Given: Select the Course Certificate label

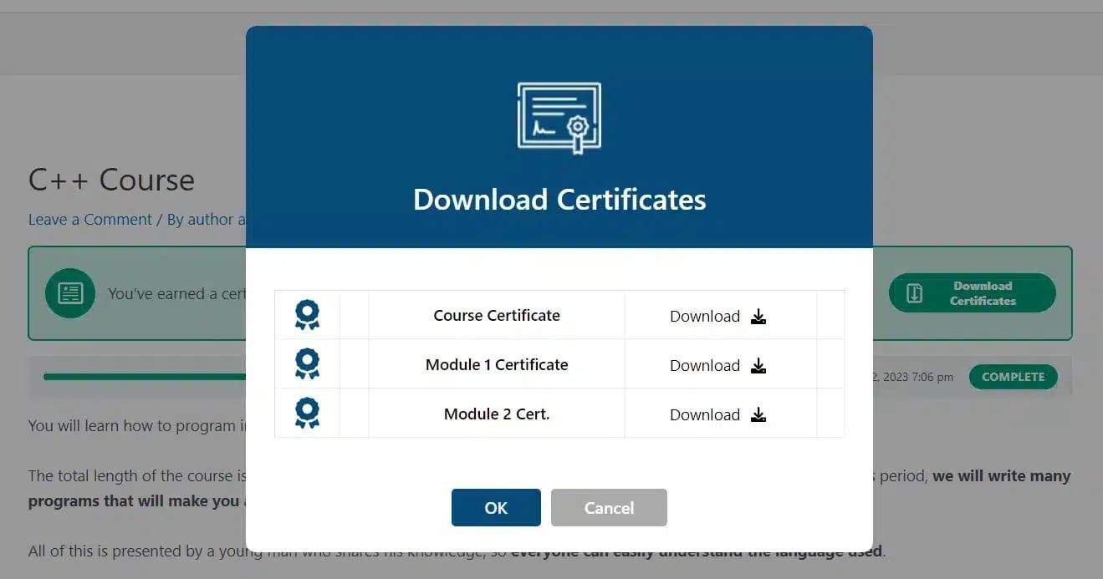Looking at the screenshot, I should click(497, 315).
